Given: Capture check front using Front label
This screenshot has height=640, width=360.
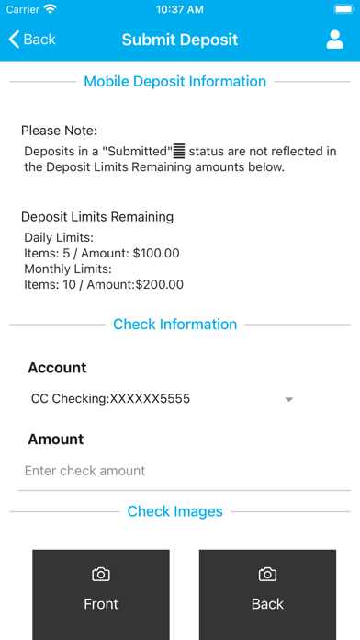Looking at the screenshot, I should point(101,603).
